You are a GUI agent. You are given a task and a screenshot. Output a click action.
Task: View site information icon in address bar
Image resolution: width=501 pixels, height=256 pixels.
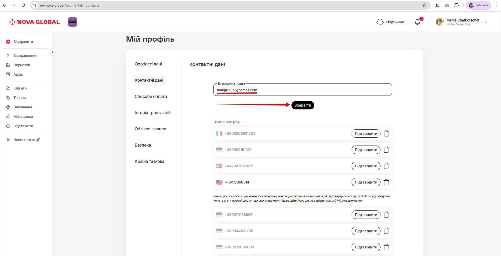click(35, 5)
